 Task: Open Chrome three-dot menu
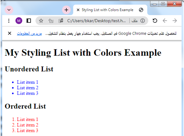(x=9, y=21)
